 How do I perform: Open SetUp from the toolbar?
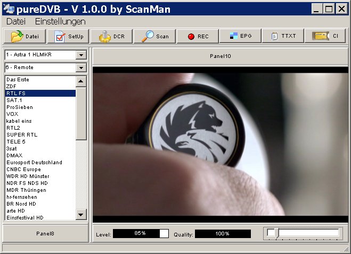click(x=68, y=36)
